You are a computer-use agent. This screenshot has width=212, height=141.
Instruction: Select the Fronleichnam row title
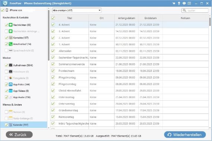[x=66, y=71]
